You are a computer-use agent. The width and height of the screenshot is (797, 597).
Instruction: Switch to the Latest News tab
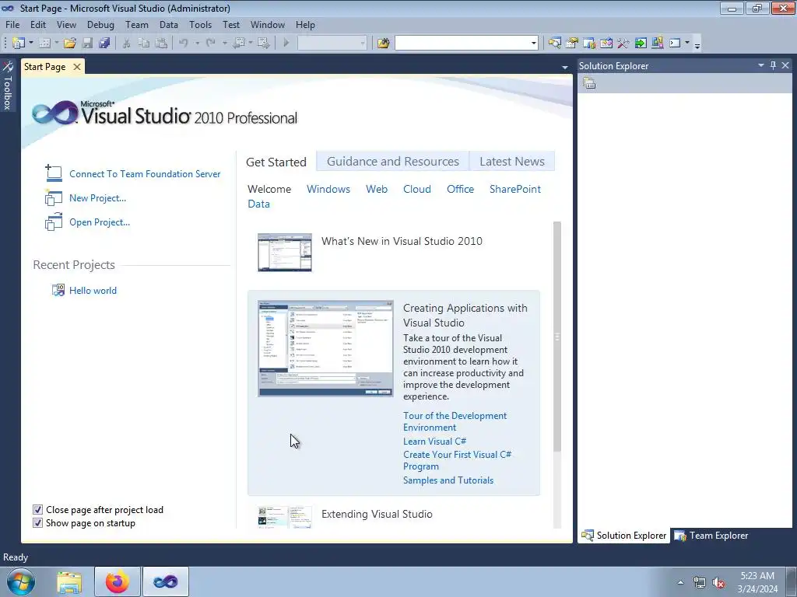[x=512, y=162]
